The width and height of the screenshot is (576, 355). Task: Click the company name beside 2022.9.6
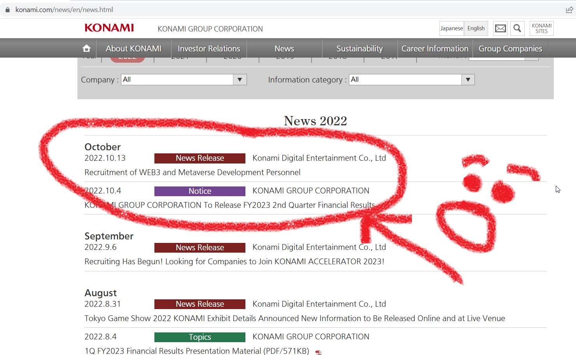click(319, 247)
